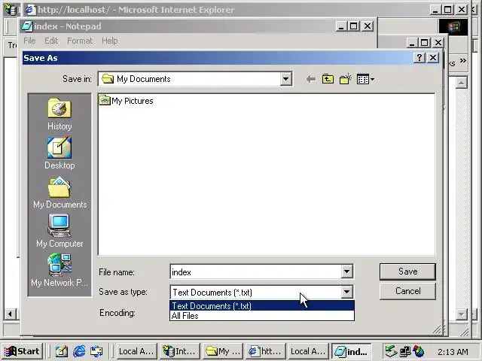Viewport: 482px width, 361px height.
Task: Click the Back arrow in Save As toolbar
Action: (311, 80)
